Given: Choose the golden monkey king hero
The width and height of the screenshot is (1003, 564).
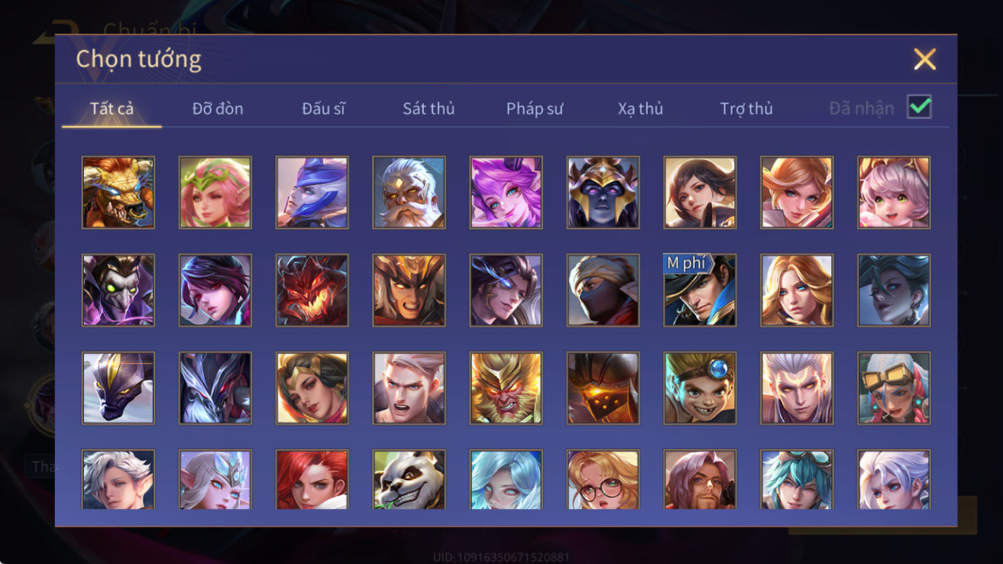Looking at the screenshot, I should pyautogui.click(x=506, y=388).
